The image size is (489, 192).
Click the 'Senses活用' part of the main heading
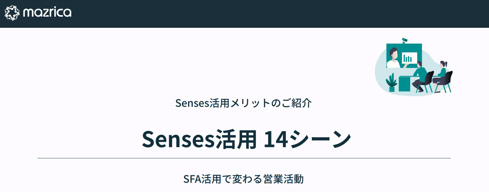point(199,139)
